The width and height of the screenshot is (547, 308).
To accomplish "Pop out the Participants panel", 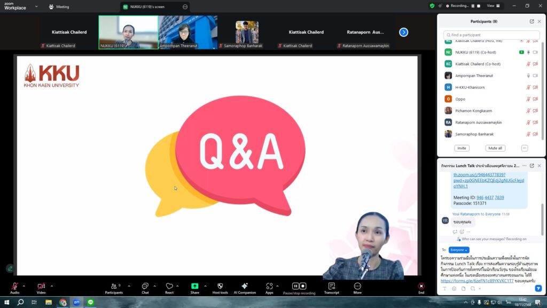I will coord(532,21).
